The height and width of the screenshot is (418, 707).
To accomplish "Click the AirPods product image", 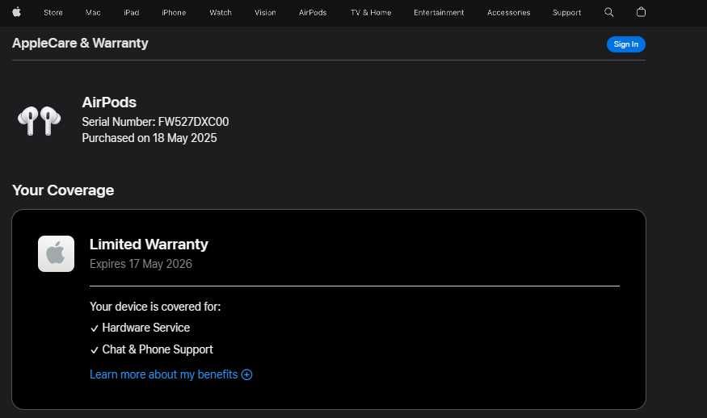I will point(39,120).
